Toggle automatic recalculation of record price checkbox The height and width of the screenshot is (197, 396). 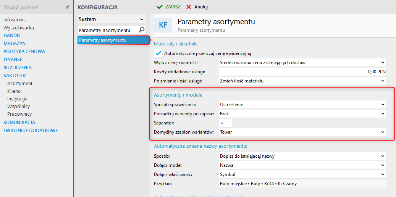[159, 53]
